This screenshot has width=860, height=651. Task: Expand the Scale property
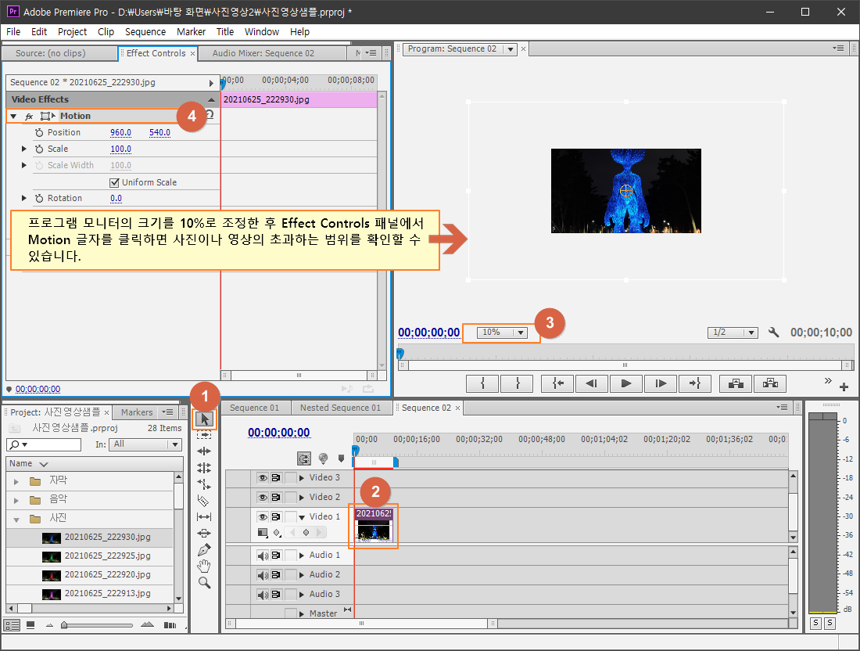pyautogui.click(x=23, y=149)
